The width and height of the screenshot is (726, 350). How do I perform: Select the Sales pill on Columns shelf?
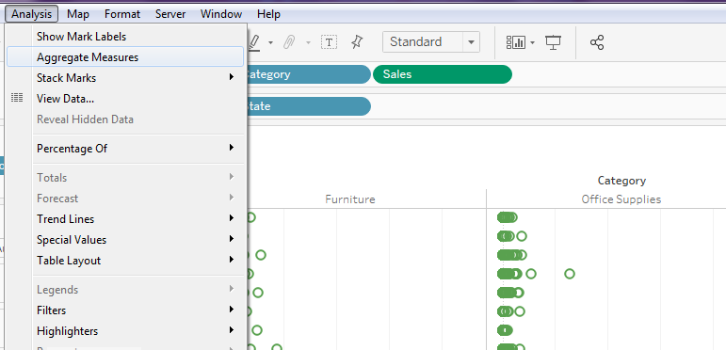tap(443, 74)
